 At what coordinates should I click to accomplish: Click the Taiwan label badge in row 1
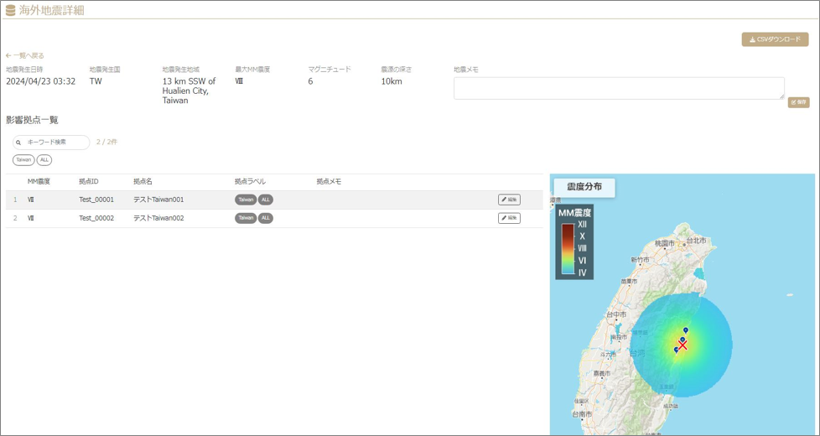tap(246, 200)
